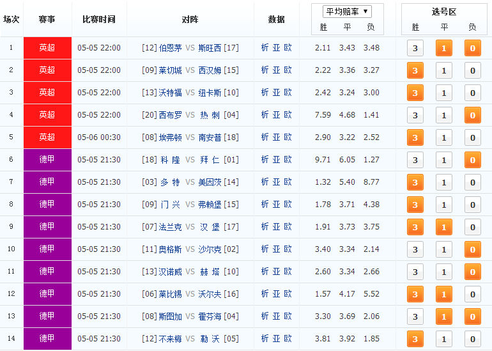This screenshot has width=492, height=351.
Task: Open the 平均赔率 odds dropdown
Action: pyautogui.click(x=347, y=12)
